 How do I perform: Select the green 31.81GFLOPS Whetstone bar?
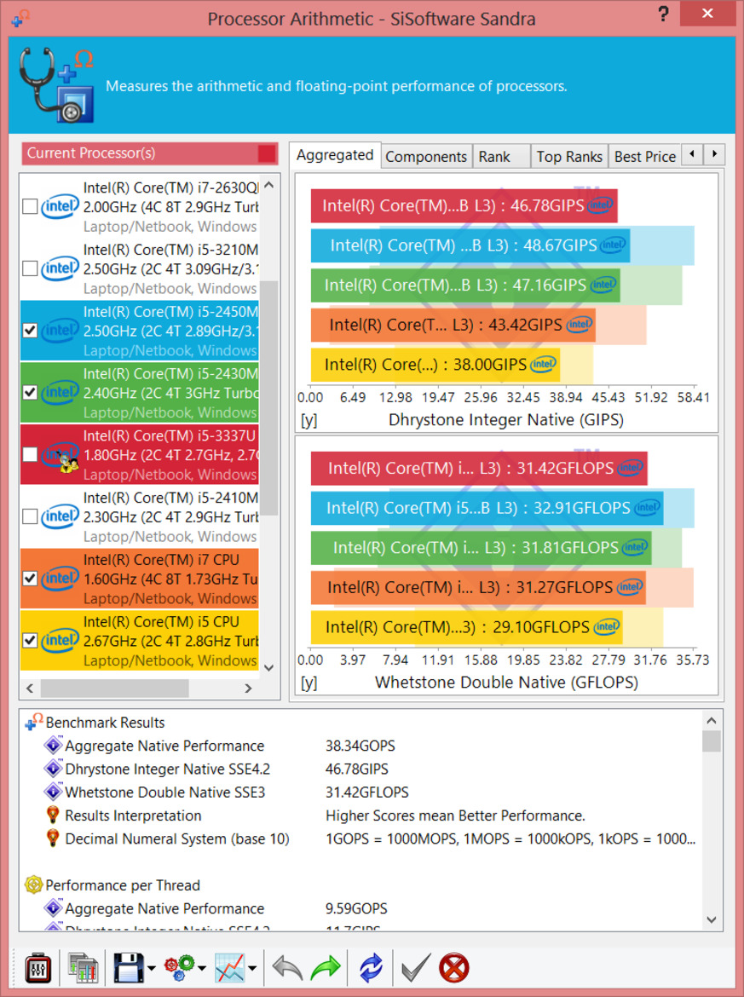point(481,547)
